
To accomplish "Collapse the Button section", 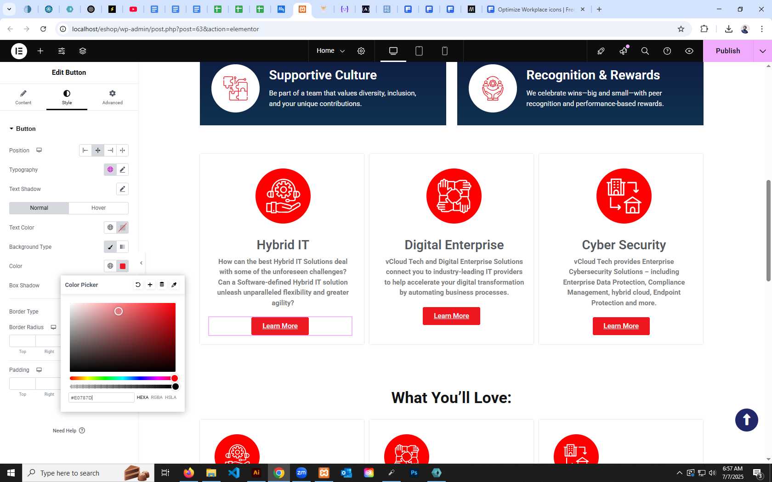I will coord(23,129).
